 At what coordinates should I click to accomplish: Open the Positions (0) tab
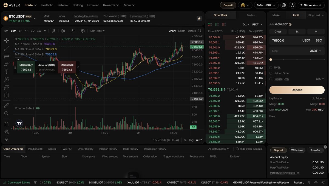click(x=35, y=149)
